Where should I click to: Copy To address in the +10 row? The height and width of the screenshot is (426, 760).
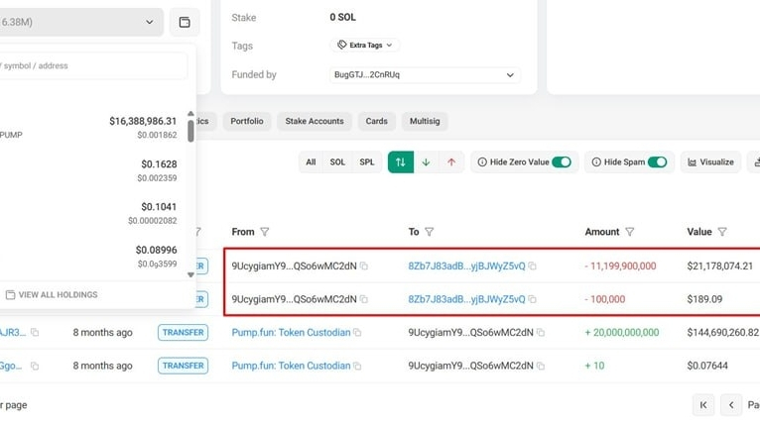click(x=541, y=366)
